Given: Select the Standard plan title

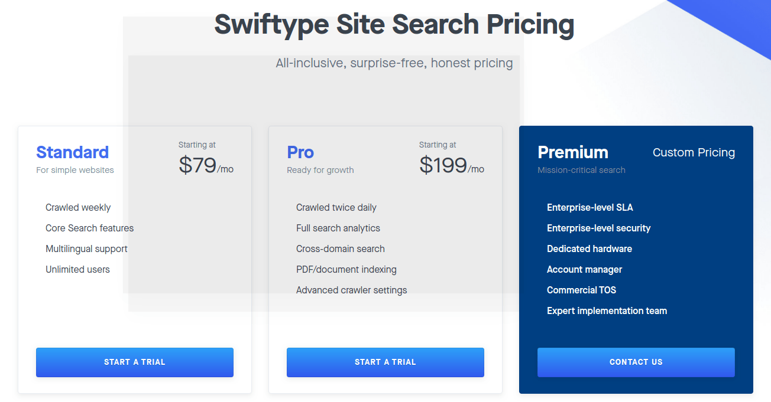Looking at the screenshot, I should tap(72, 152).
